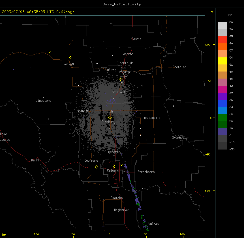Image resolution: width=244 pixels, height=238 pixels.
Task: Click the Calgary city label
Action: coord(113,170)
